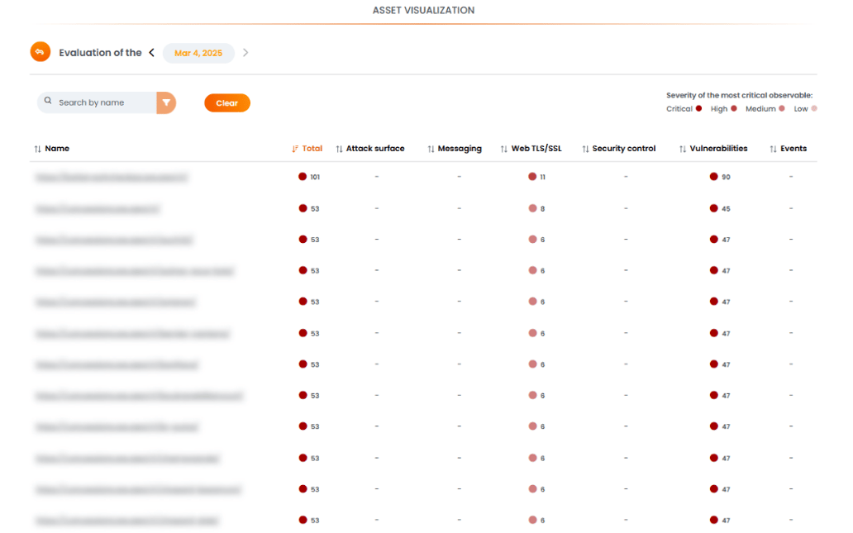The width and height of the screenshot is (853, 533).
Task: Click sort icon beside Messaging
Action: (431, 149)
